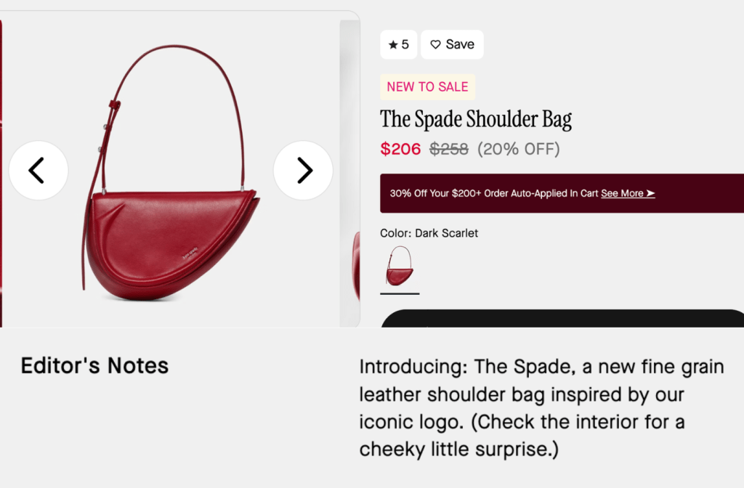
Task: Click the See More promo link
Action: [x=628, y=194]
